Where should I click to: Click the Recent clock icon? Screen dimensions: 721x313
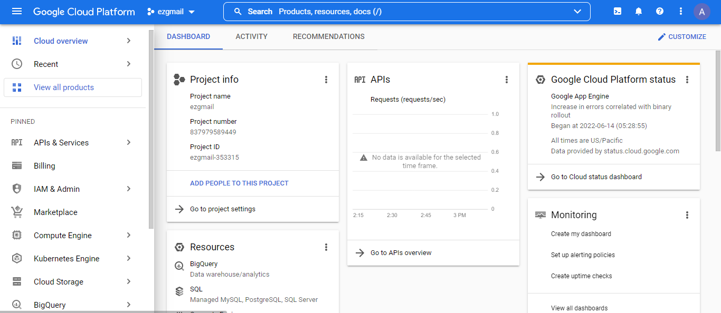click(x=17, y=64)
